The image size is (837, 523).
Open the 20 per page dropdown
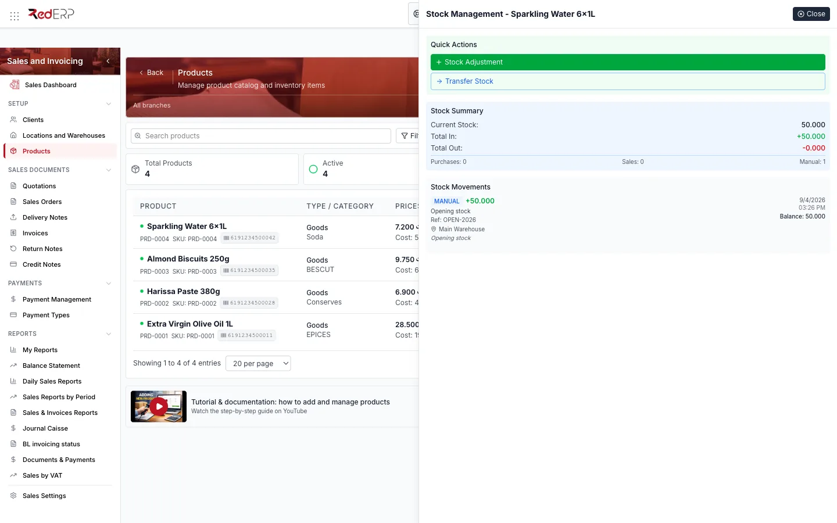[258, 364]
